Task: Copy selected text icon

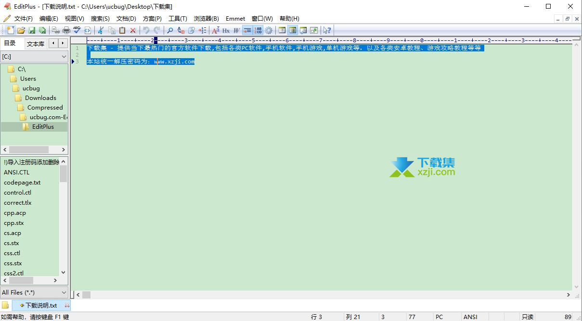Action: point(112,30)
